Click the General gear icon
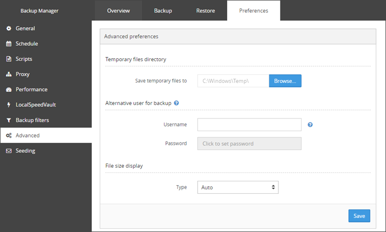Image resolution: width=386 pixels, height=232 pixels. pos(9,28)
